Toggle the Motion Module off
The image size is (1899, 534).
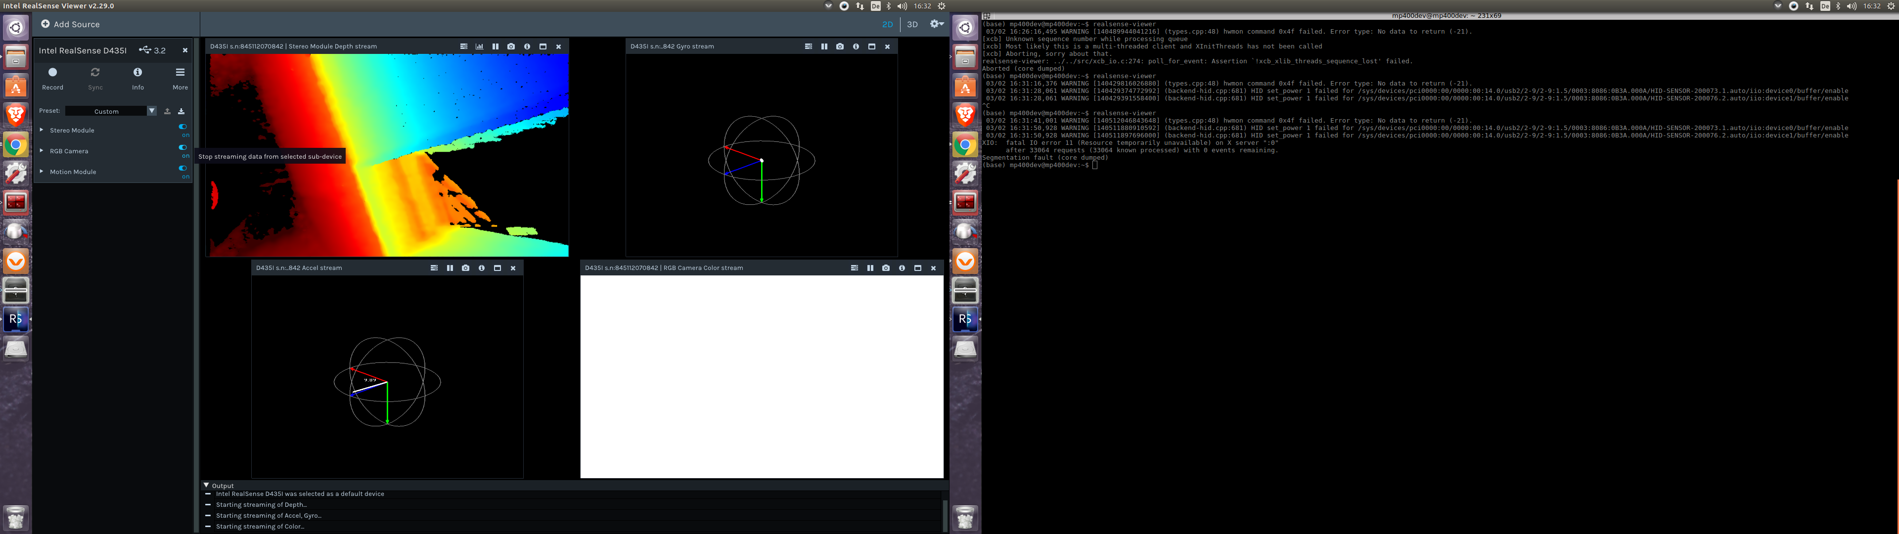pyautogui.click(x=182, y=168)
